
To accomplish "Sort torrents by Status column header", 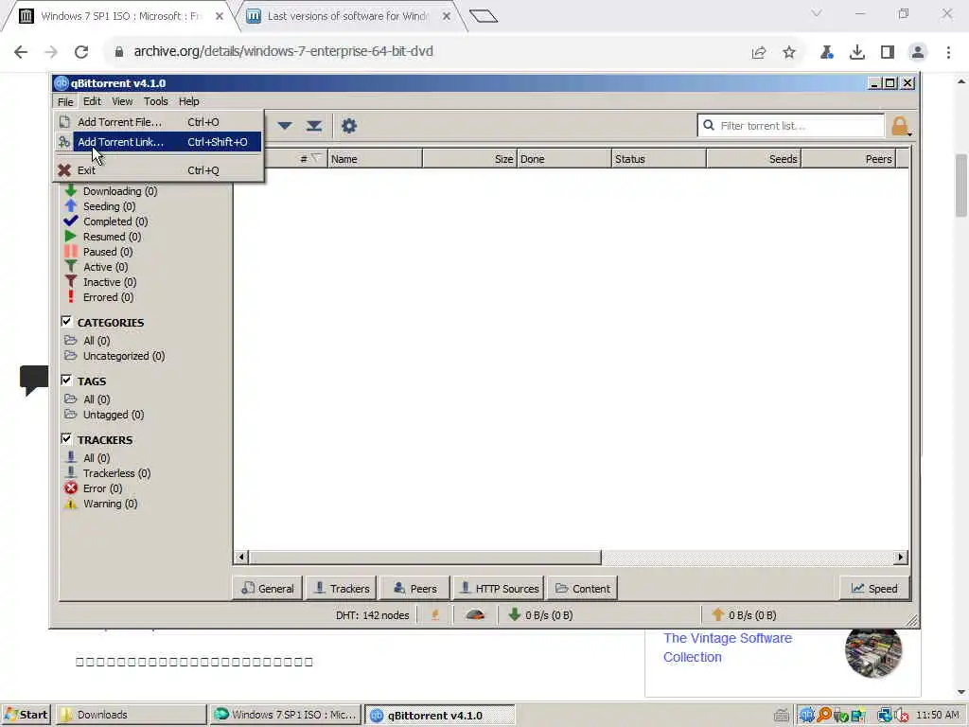I will point(660,159).
